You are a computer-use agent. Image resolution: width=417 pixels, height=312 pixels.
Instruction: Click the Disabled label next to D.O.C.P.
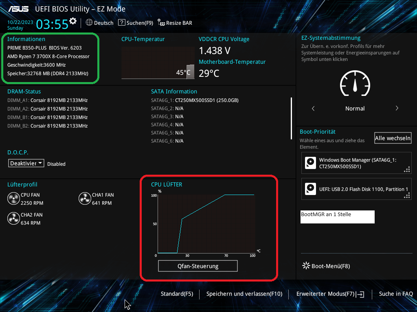point(56,164)
